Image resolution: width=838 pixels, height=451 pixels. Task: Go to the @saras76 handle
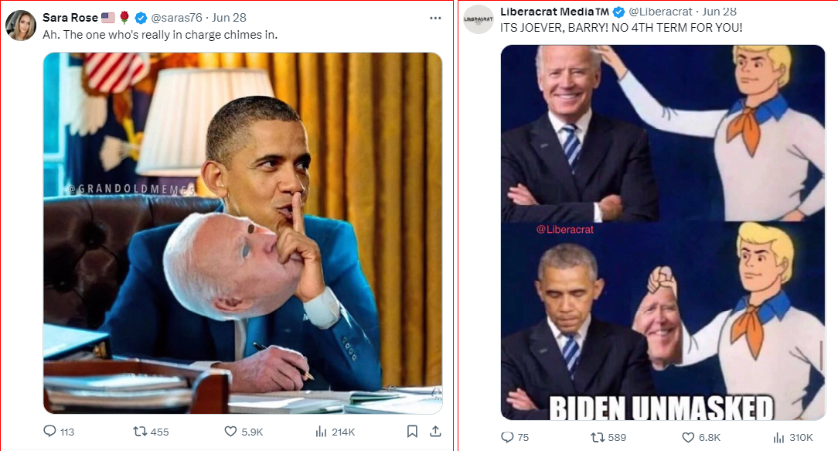tap(176, 18)
